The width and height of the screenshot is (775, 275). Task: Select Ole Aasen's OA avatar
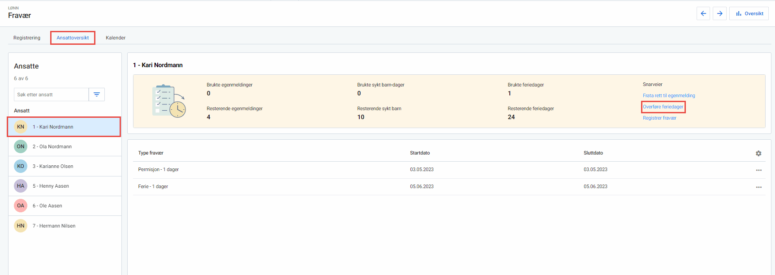[x=21, y=206]
